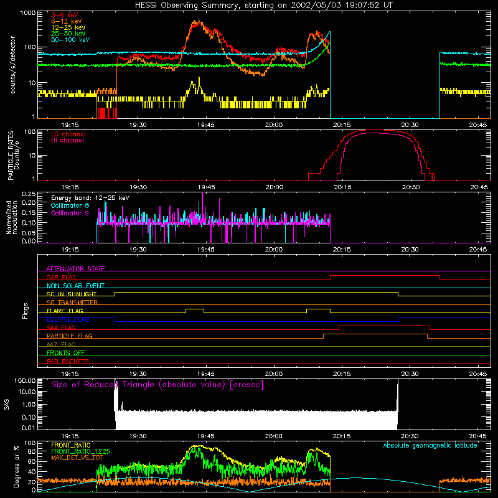Select the NON_SOLAR_EVENT flag label
The image size is (498, 498).
point(75,286)
